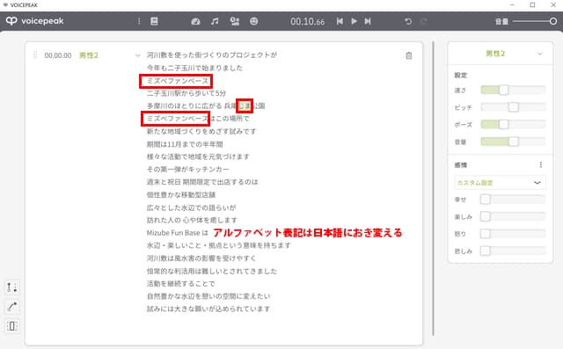563x349 pixels.
Task: Delete the block with the trash icon
Action: 408,55
